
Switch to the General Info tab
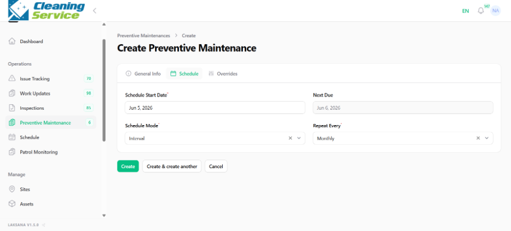pos(143,74)
